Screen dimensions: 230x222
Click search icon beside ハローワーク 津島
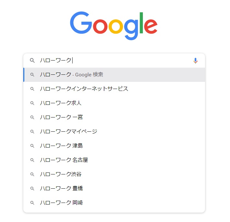click(x=32, y=146)
